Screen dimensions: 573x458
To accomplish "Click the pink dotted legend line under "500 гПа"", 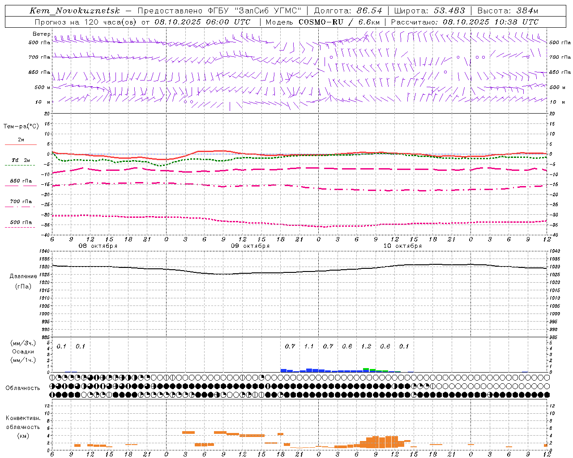I will [x=20, y=228].
